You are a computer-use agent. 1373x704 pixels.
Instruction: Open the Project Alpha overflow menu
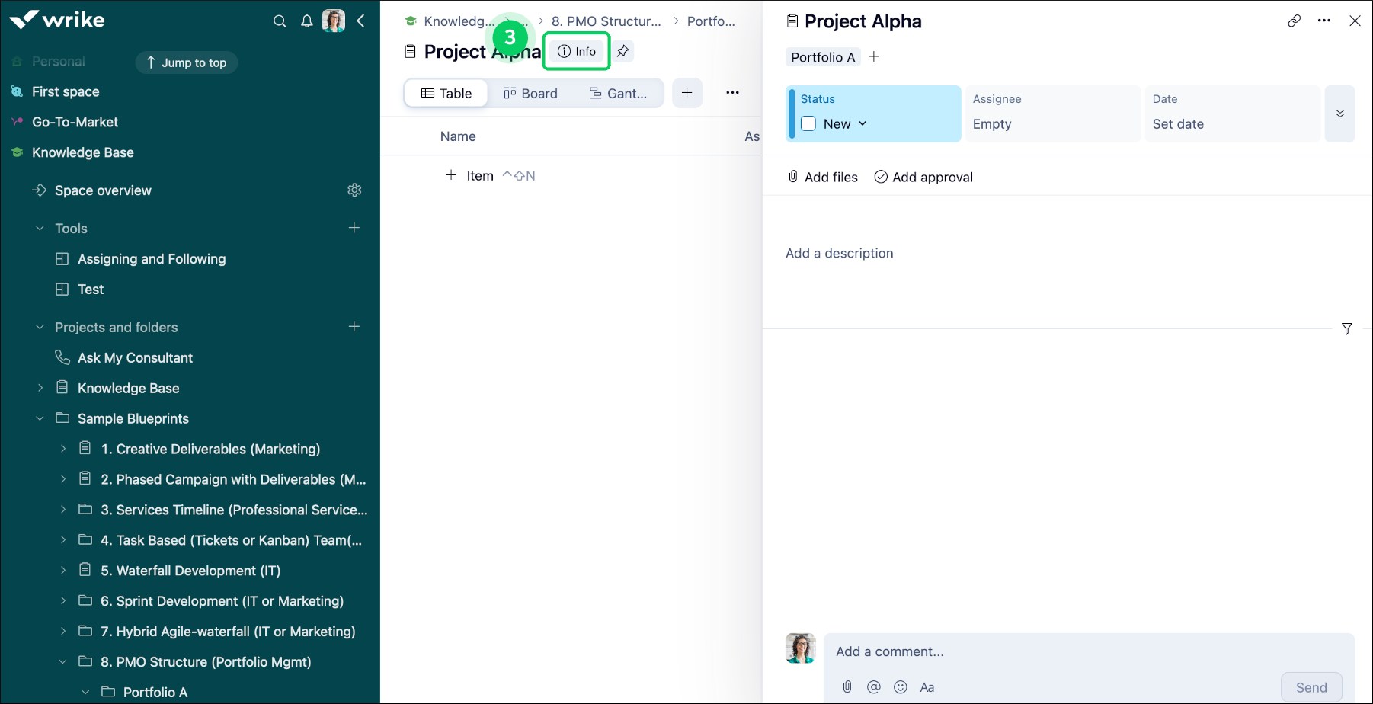coord(1323,21)
